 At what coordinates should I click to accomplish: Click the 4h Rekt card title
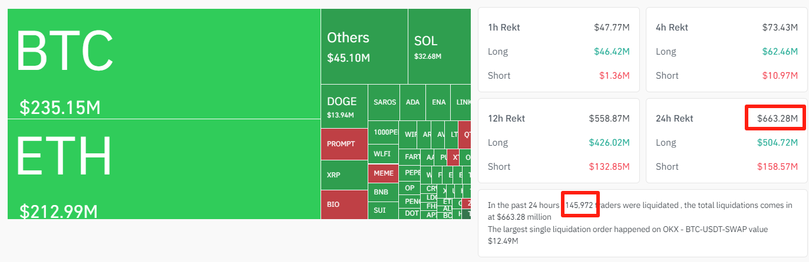(672, 27)
